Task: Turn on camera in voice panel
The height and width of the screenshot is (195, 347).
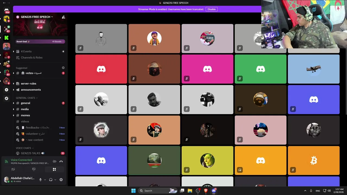Action: (13, 169)
